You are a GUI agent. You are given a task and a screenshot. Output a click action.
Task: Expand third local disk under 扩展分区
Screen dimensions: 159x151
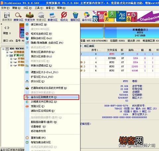tap(11, 65)
